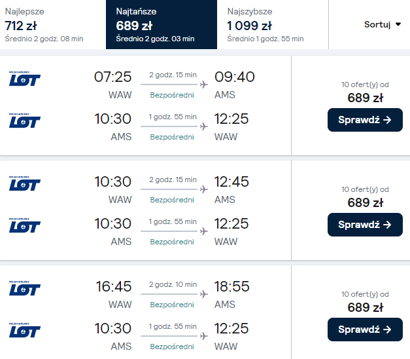Click LOT logo of third card's return flight

coord(24,330)
